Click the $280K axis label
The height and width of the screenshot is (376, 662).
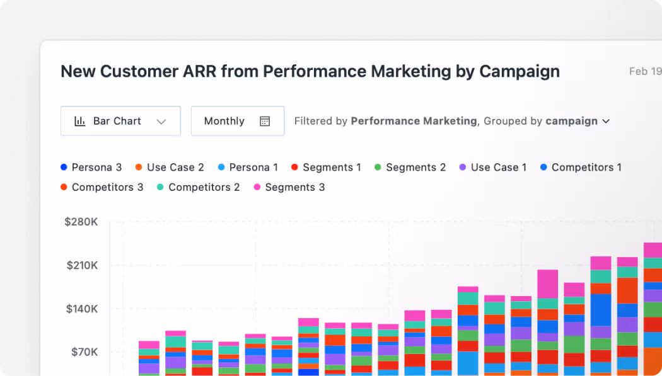[81, 222]
